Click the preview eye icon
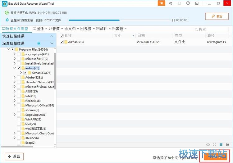The height and width of the screenshot is (163, 233). [x=208, y=145]
